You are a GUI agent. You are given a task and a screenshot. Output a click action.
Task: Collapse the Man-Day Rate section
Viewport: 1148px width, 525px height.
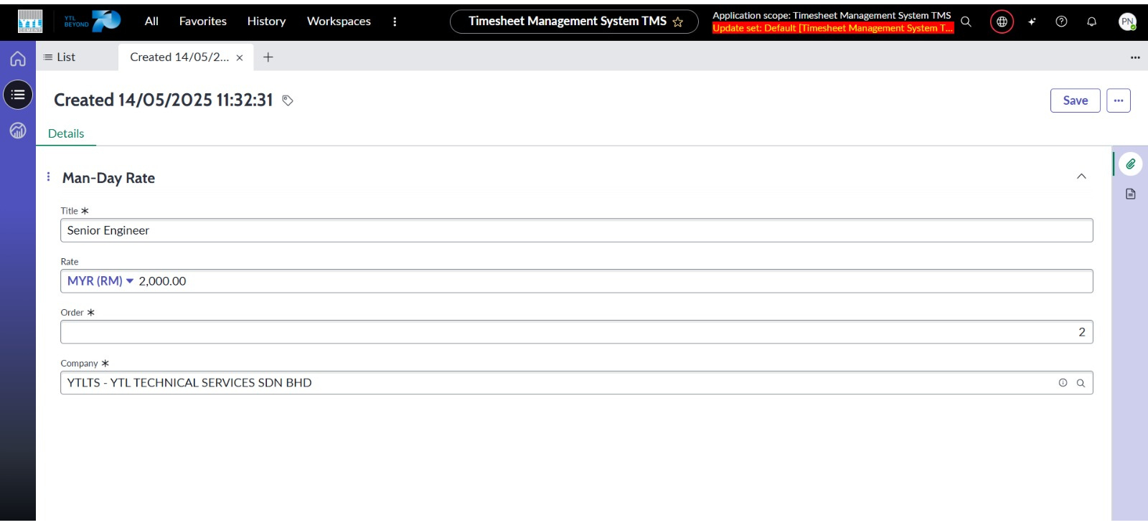pos(1081,176)
